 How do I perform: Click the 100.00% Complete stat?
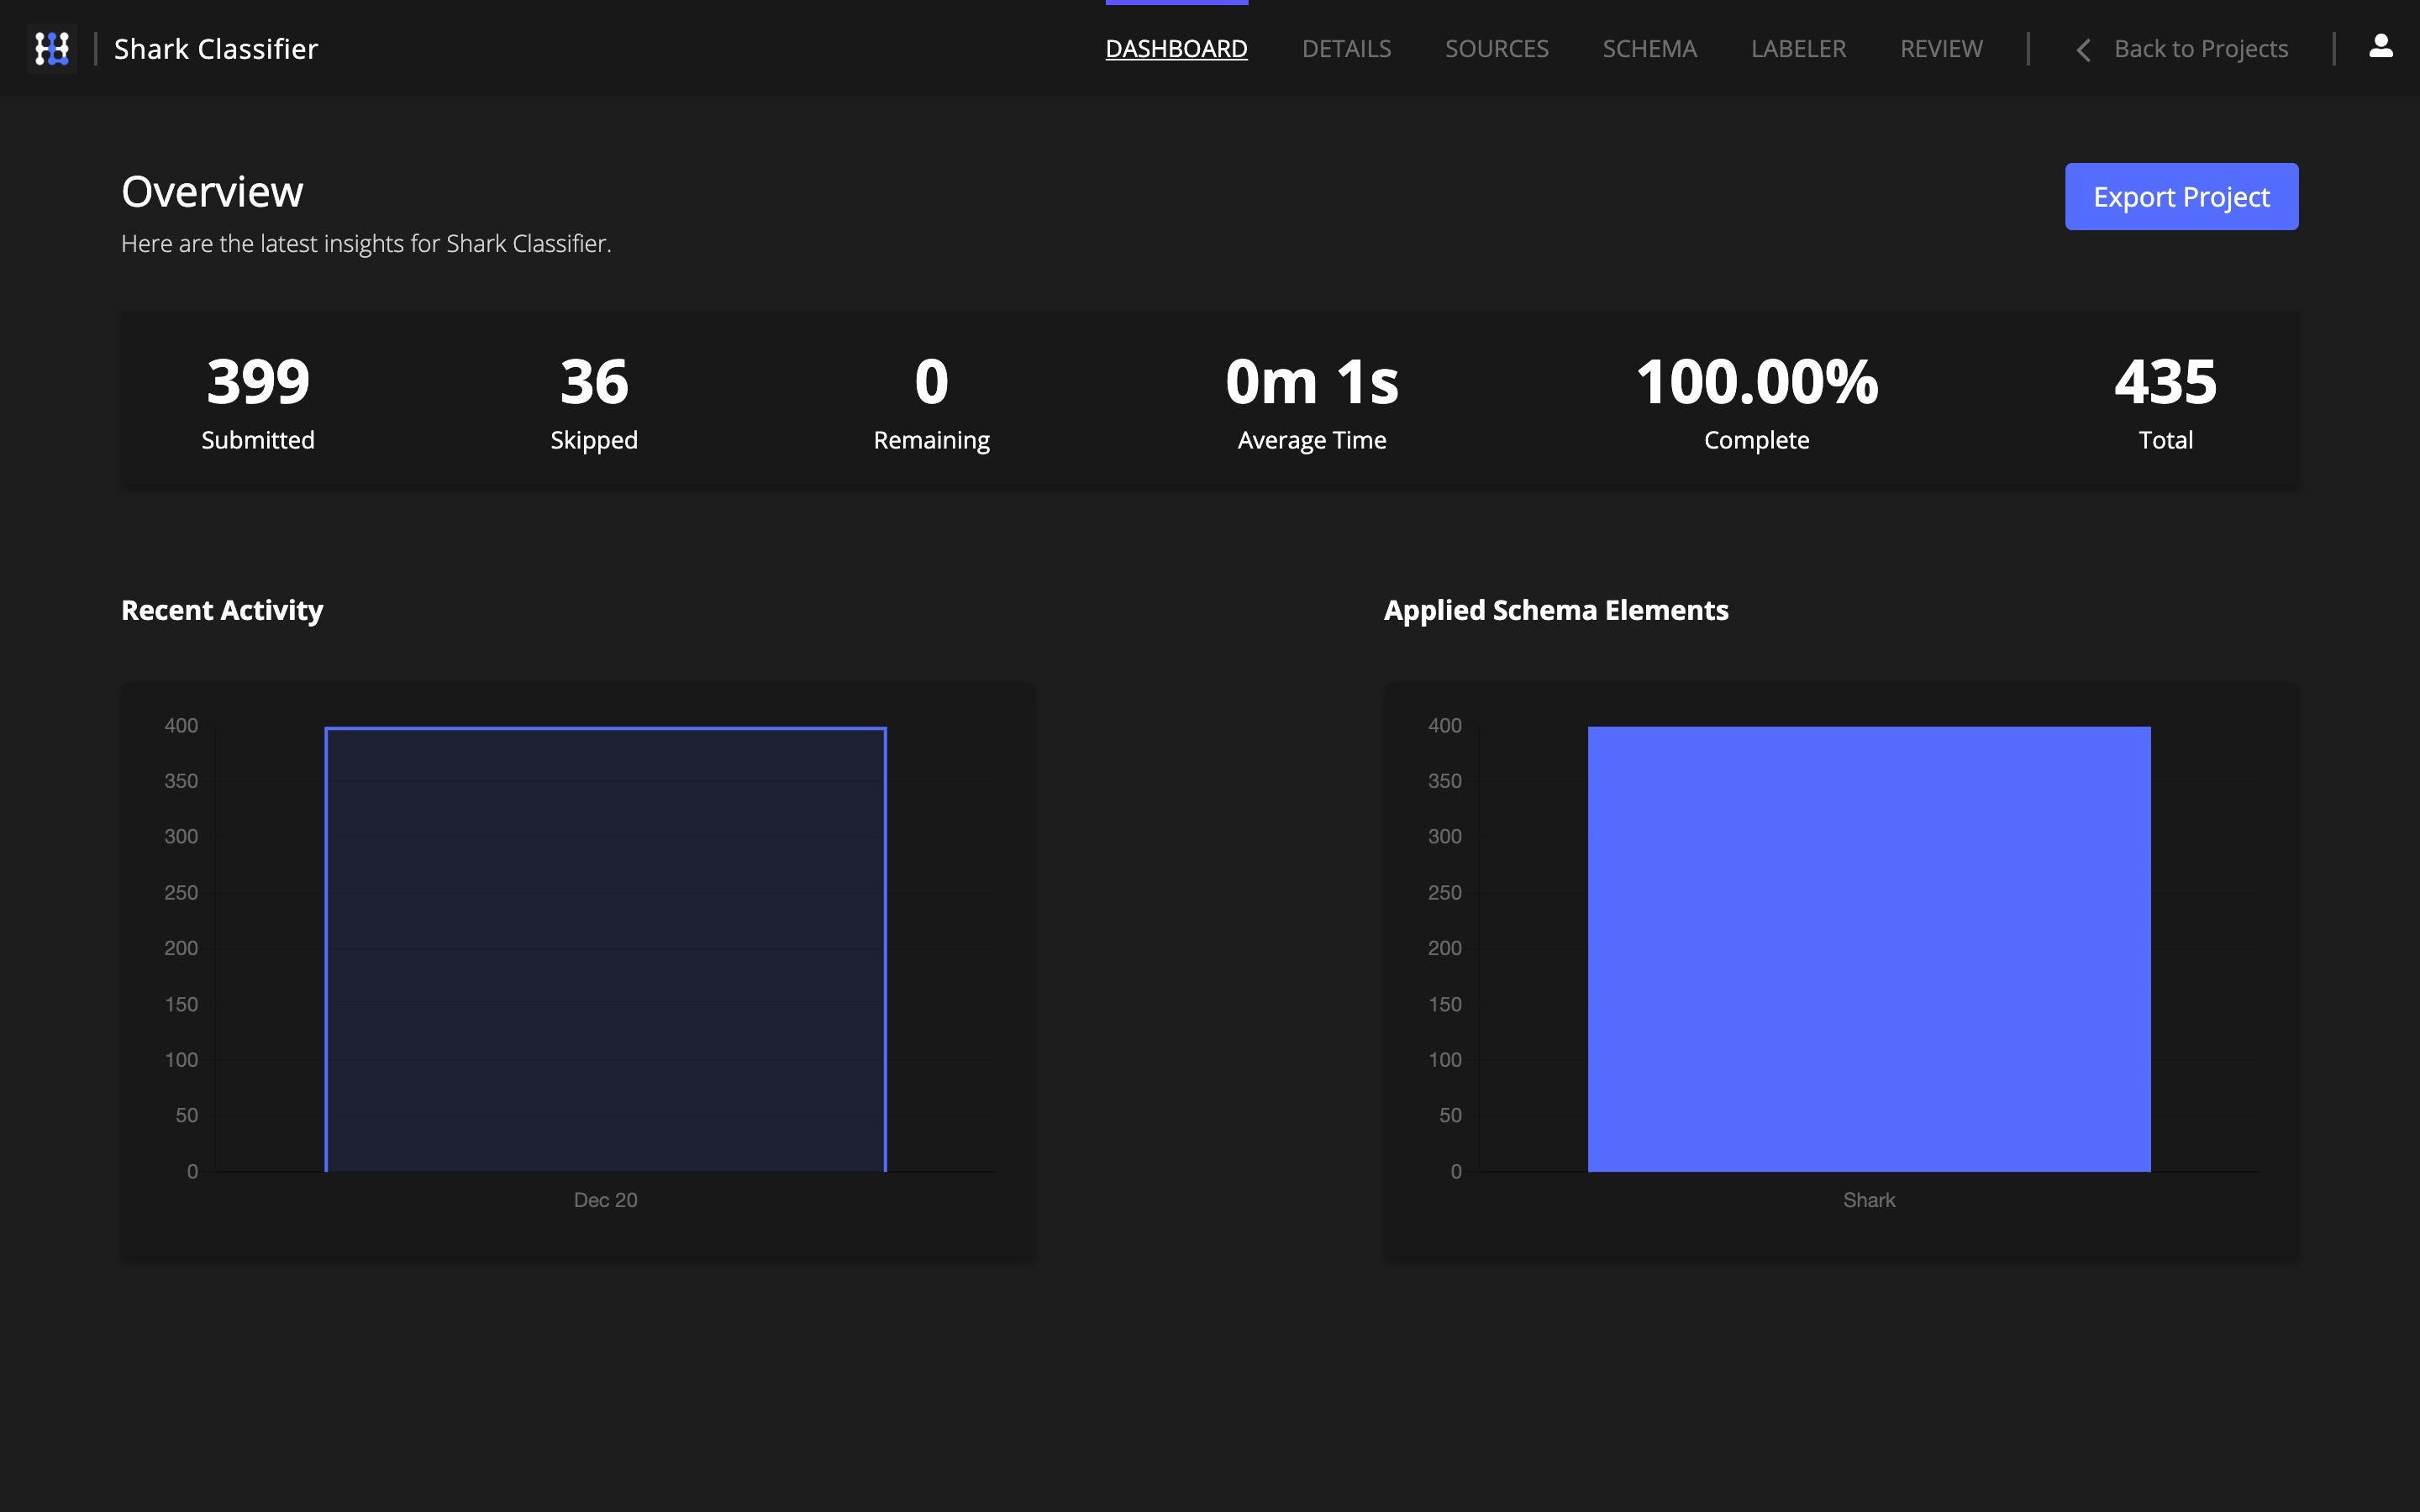[1756, 400]
